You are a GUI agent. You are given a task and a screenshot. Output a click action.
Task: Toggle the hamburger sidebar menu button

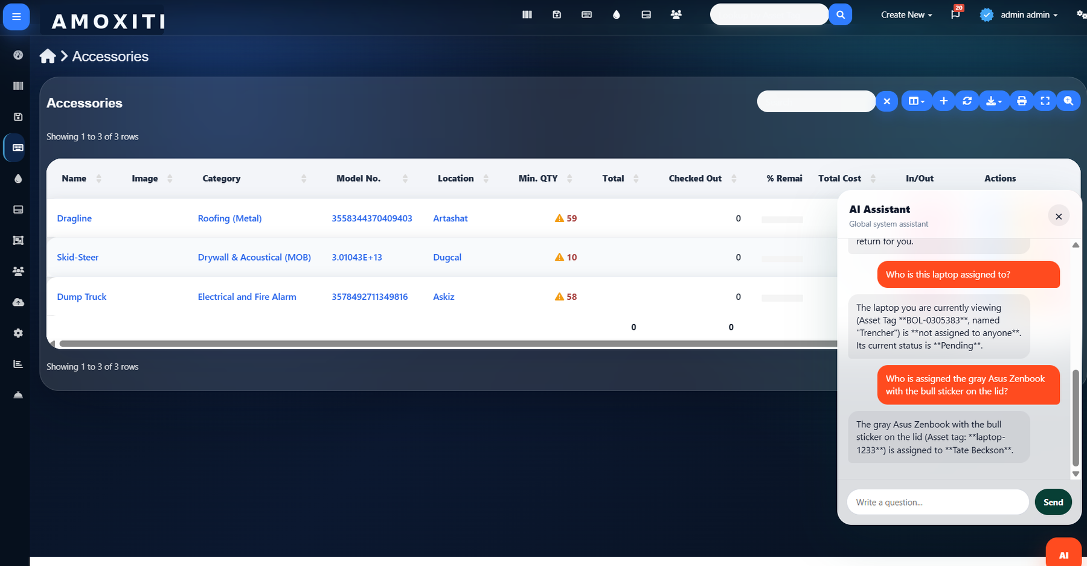[16, 16]
